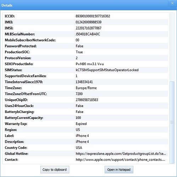Click the ProtocolVersion row label

click(18, 58)
